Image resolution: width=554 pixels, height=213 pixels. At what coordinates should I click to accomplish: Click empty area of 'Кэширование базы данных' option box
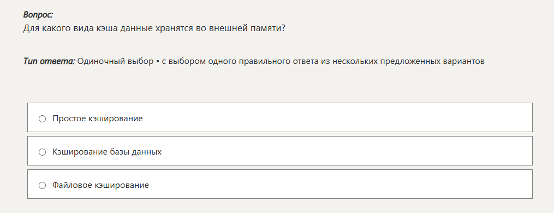(x=346, y=151)
